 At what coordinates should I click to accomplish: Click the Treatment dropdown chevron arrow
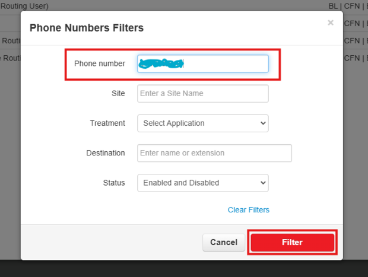tap(263, 123)
